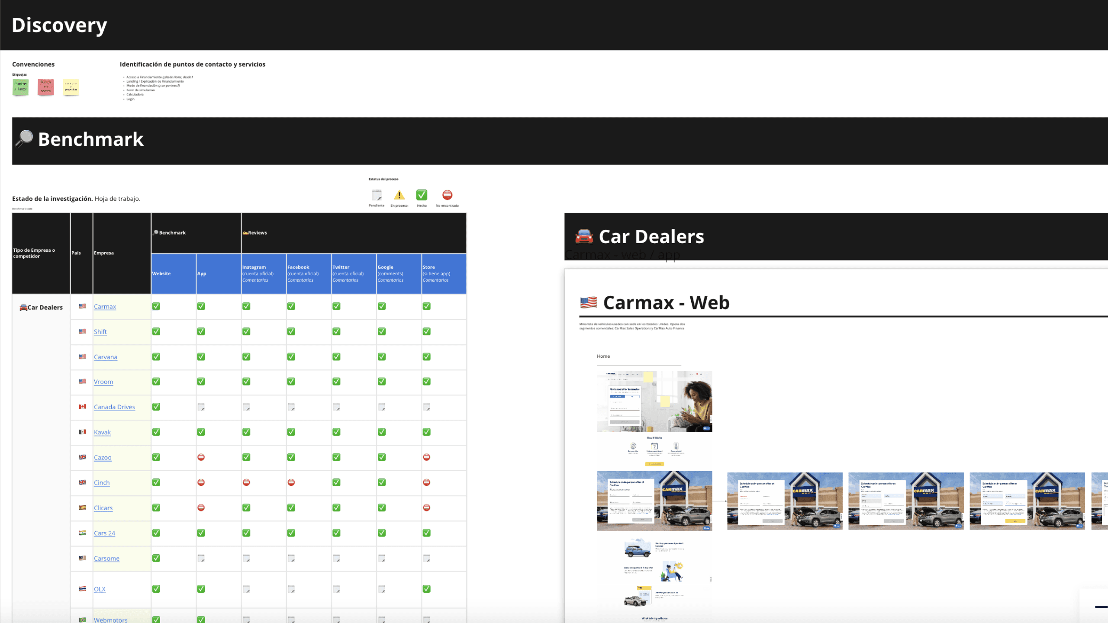
Task: Select the Google comments column header
Action: coord(399,273)
